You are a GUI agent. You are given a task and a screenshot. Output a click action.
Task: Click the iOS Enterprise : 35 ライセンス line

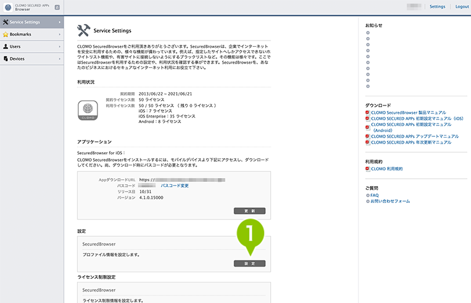coord(167,116)
